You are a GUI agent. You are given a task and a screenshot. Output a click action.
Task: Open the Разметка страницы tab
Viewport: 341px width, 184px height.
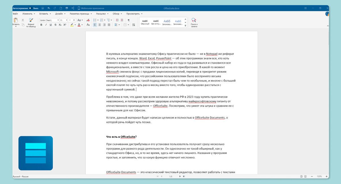[81, 14]
